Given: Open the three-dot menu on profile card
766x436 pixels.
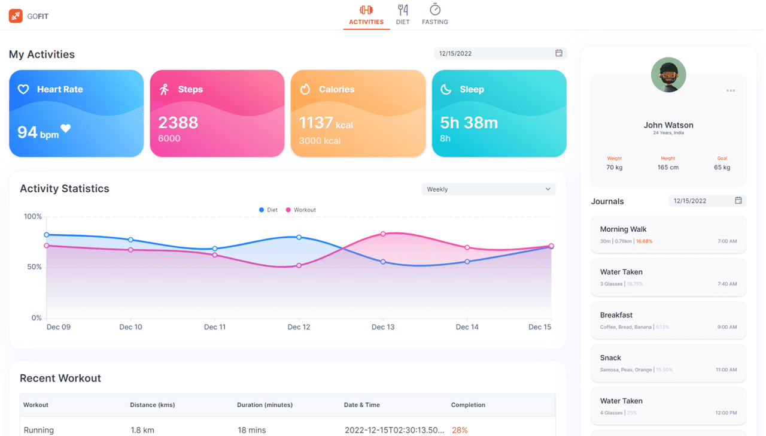Looking at the screenshot, I should click(731, 90).
